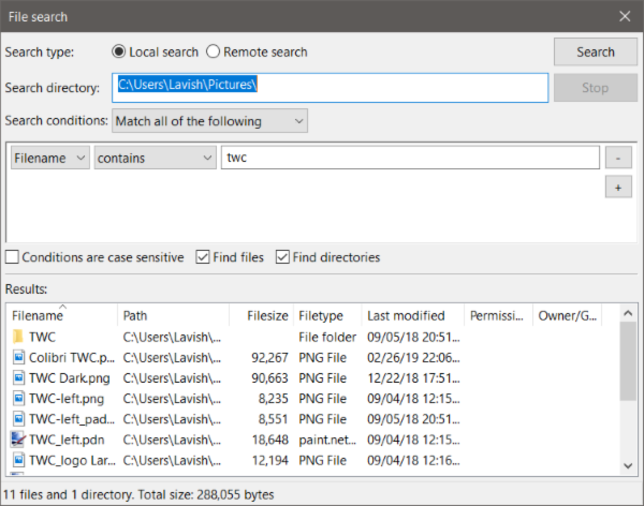Enable Conditions are case sensitive checkbox
644x506 pixels.
[12, 258]
